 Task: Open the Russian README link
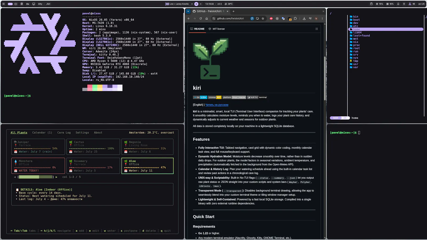(217, 105)
